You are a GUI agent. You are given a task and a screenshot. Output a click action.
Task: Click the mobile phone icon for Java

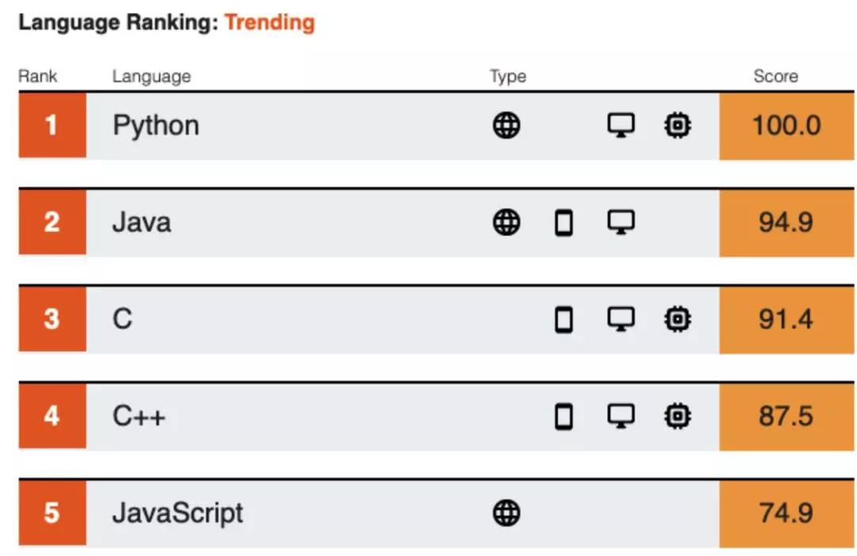pyautogui.click(x=563, y=223)
